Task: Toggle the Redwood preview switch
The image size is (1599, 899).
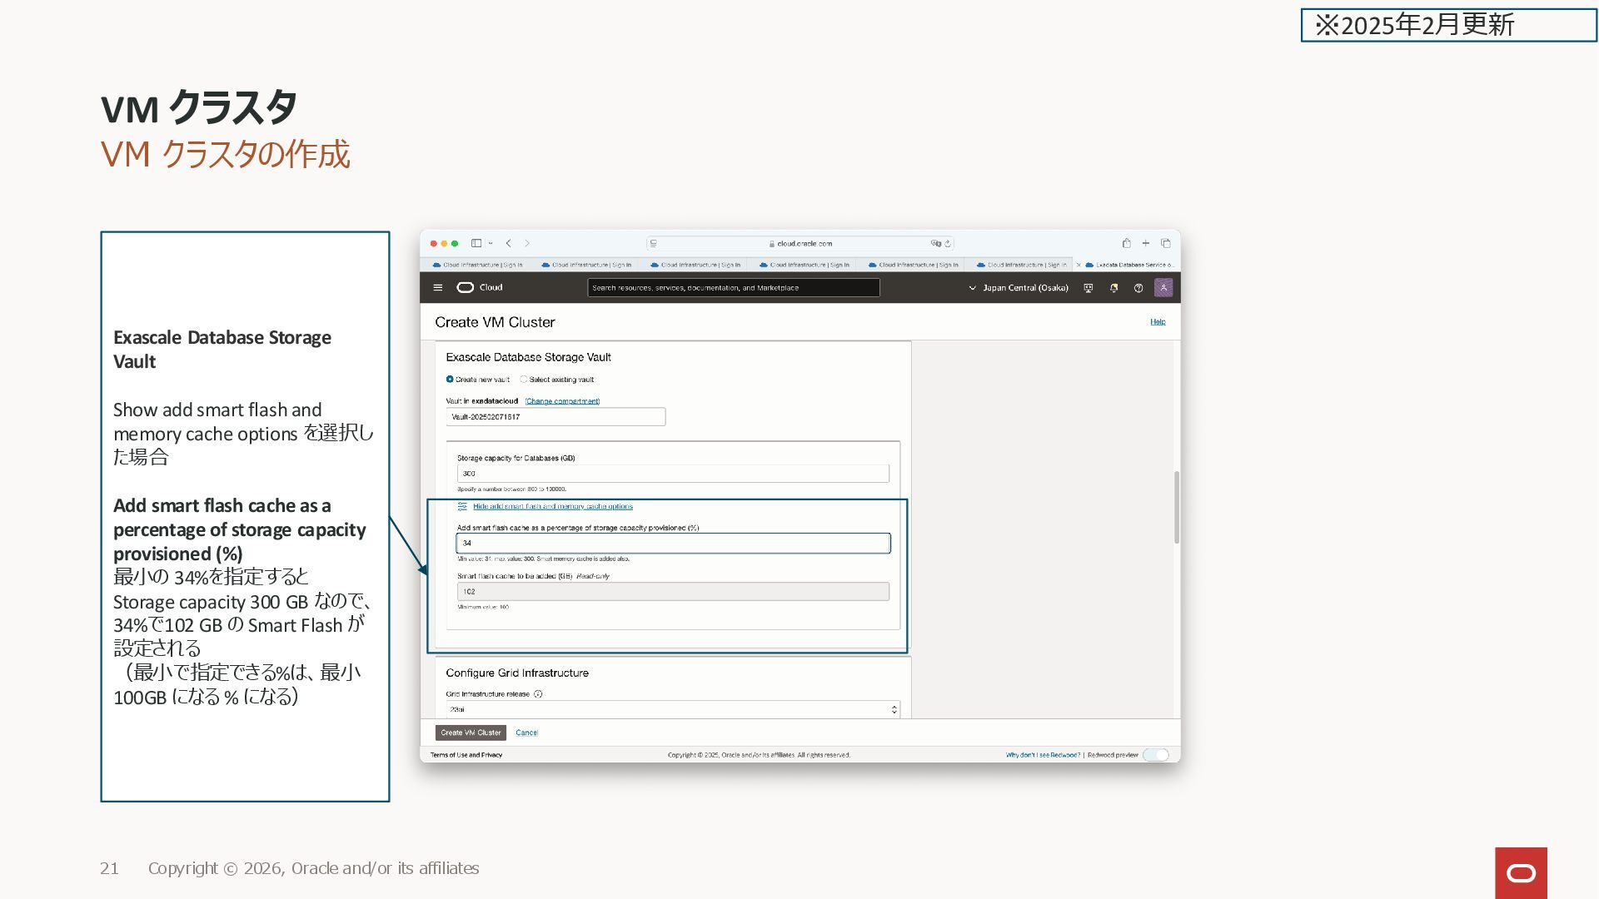Action: (x=1156, y=755)
